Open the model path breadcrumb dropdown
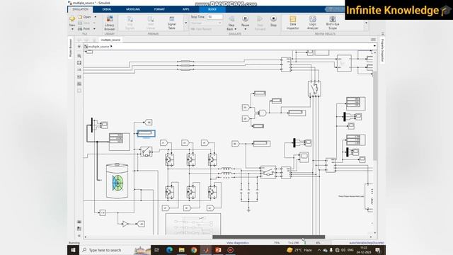453x255 pixels. 374,46
